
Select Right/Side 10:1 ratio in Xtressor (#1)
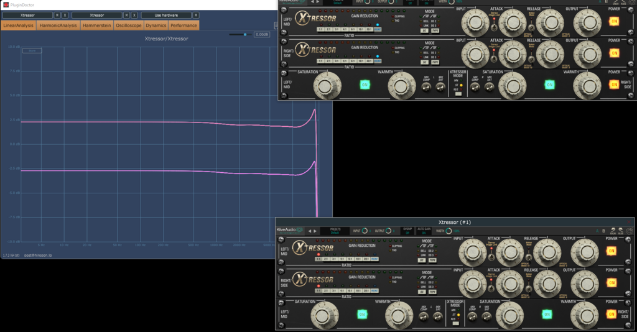coord(358,290)
